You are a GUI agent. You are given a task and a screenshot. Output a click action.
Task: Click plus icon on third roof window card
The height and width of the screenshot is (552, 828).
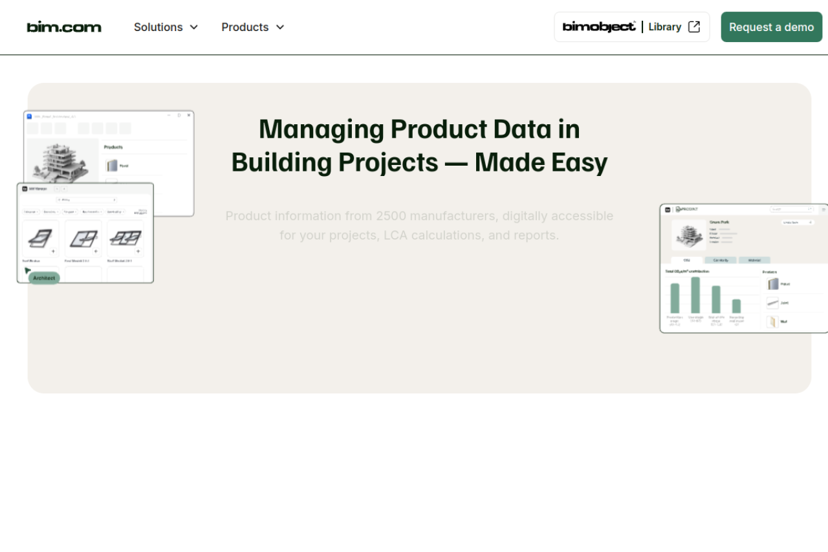pyautogui.click(x=138, y=251)
